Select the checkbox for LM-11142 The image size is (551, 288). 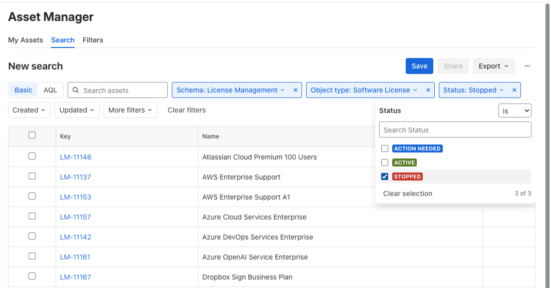point(32,236)
